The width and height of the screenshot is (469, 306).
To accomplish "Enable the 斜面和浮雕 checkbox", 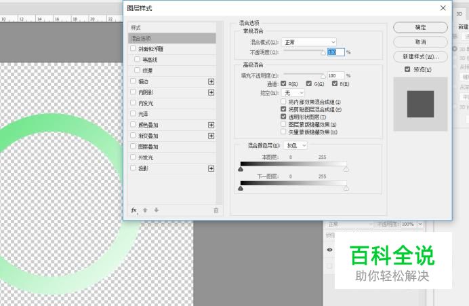I will [133, 48].
